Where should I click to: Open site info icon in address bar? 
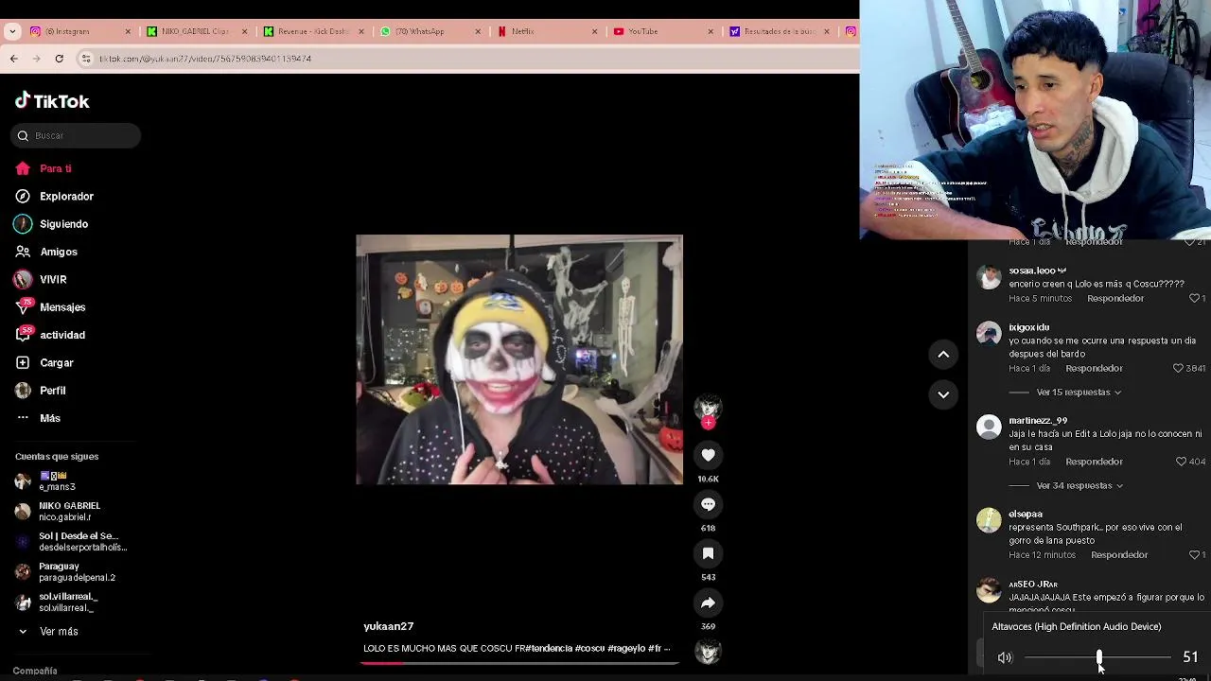tap(86, 59)
